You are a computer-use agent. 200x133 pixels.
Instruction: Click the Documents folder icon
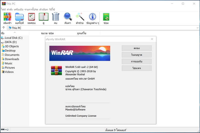[3, 55]
